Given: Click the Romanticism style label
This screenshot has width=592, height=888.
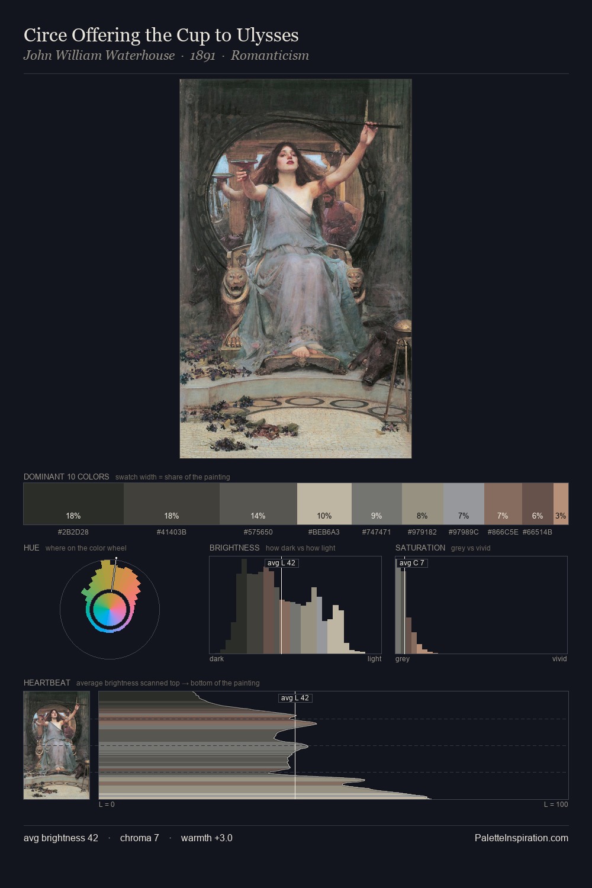Looking at the screenshot, I should coord(270,56).
